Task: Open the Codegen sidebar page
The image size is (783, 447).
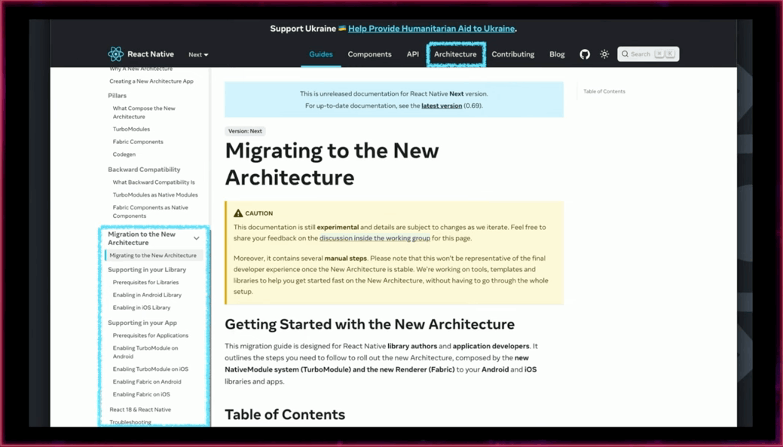Action: coord(124,155)
